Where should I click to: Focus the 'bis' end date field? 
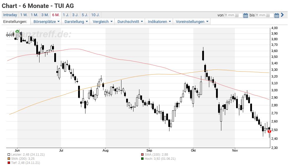coord(264,15)
